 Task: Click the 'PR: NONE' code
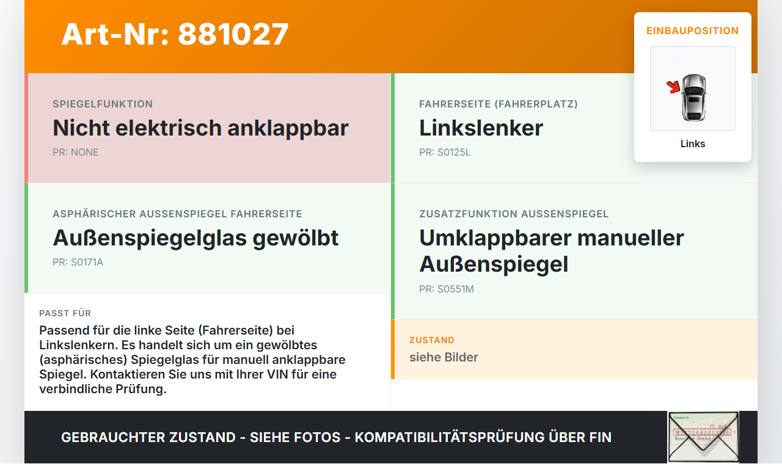pyautogui.click(x=76, y=153)
